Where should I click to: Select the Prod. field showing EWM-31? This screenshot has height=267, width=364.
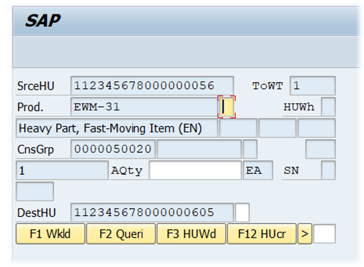coord(144,107)
